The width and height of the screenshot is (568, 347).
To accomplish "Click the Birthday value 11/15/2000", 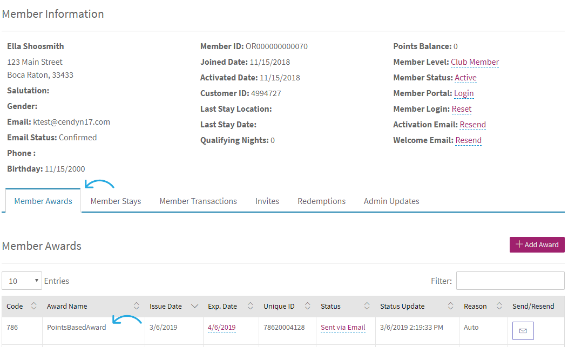I will point(65,169).
